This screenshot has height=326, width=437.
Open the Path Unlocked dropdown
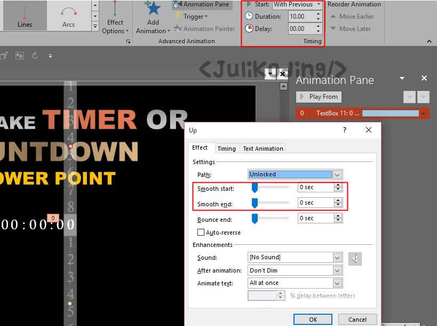(x=337, y=175)
